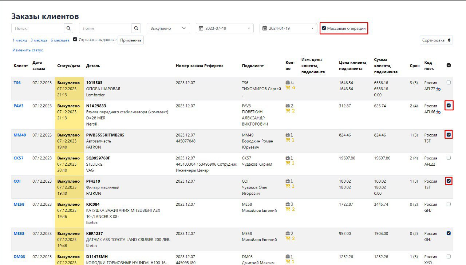Screen dimensions: 466x265
Task: Check the row checkbox for client DM03
Action: click(x=449, y=256)
